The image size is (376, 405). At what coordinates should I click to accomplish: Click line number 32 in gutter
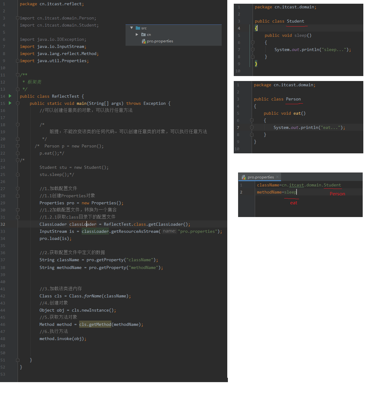point(3,224)
